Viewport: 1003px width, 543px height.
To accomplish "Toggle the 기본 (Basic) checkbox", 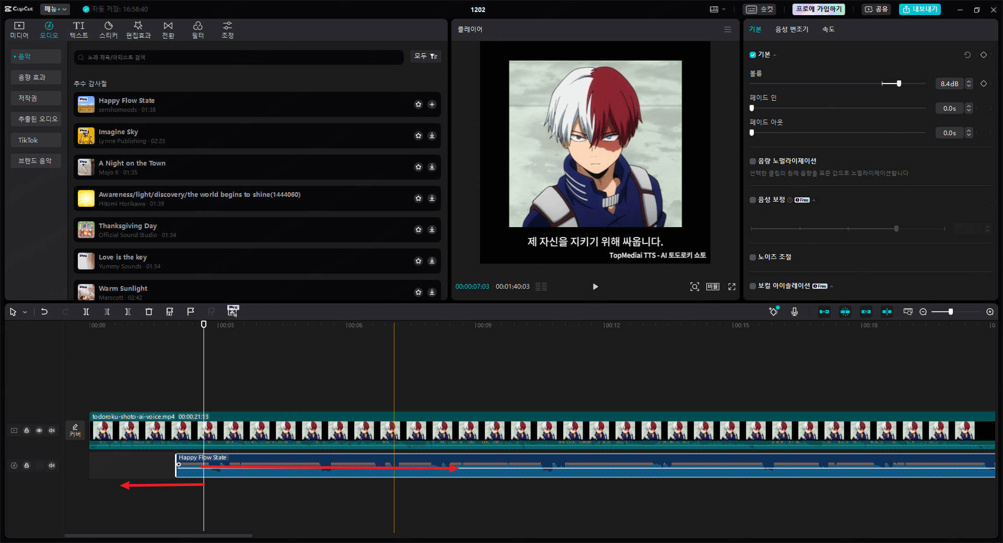I will coord(753,55).
